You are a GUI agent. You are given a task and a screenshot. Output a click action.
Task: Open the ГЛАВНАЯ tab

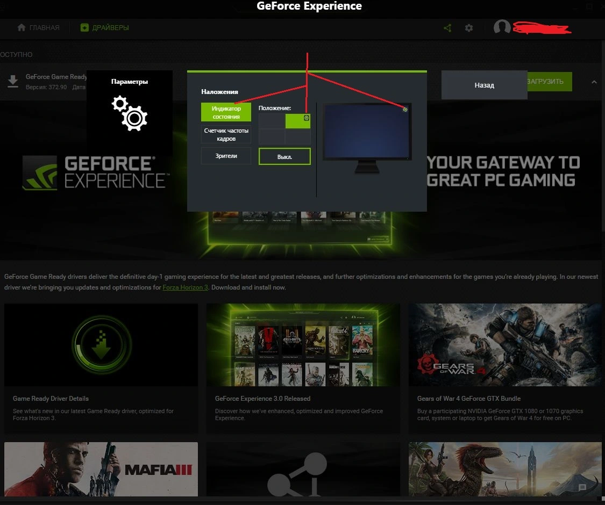pos(39,28)
